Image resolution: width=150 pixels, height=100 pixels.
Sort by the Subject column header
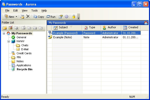[67, 27]
